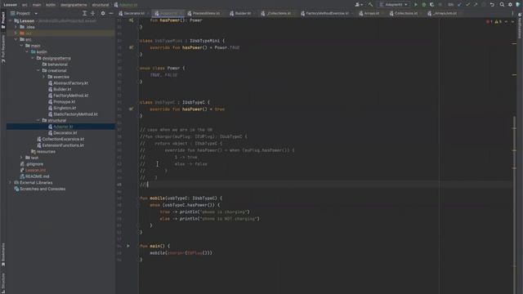Place the cursor on the 'fun mobile' line
This screenshot has height=294, width=523.
(181, 198)
